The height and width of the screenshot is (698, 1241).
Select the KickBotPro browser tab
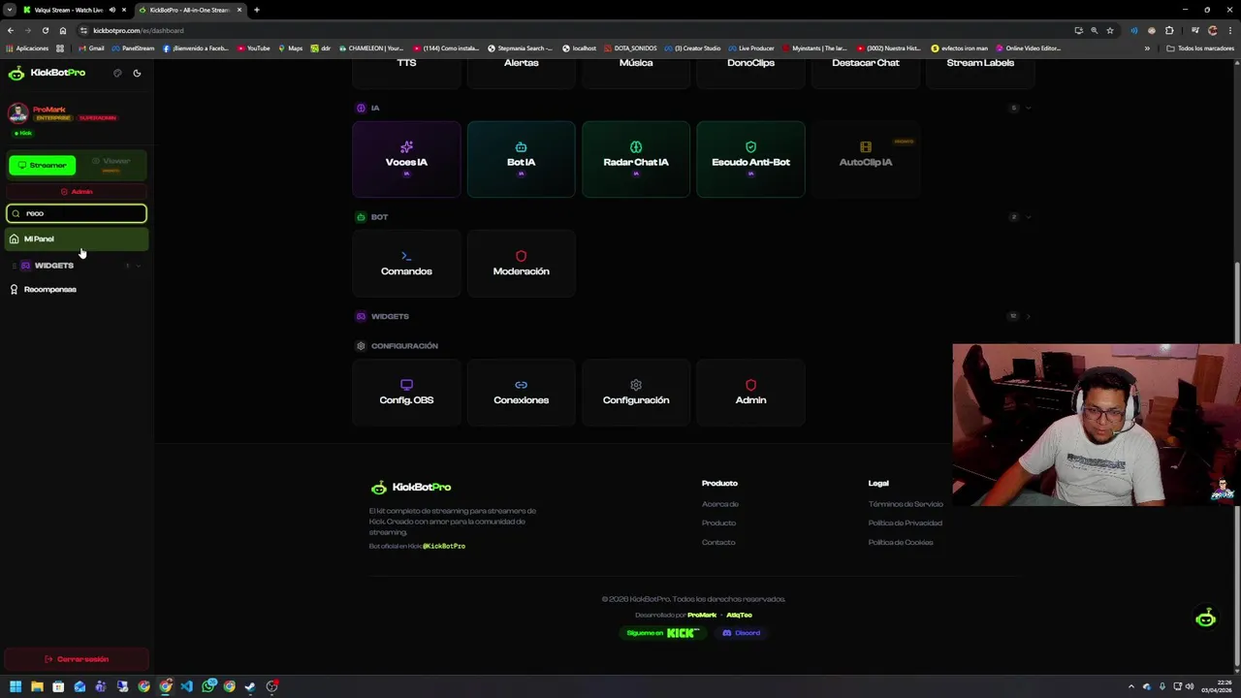coord(189,10)
